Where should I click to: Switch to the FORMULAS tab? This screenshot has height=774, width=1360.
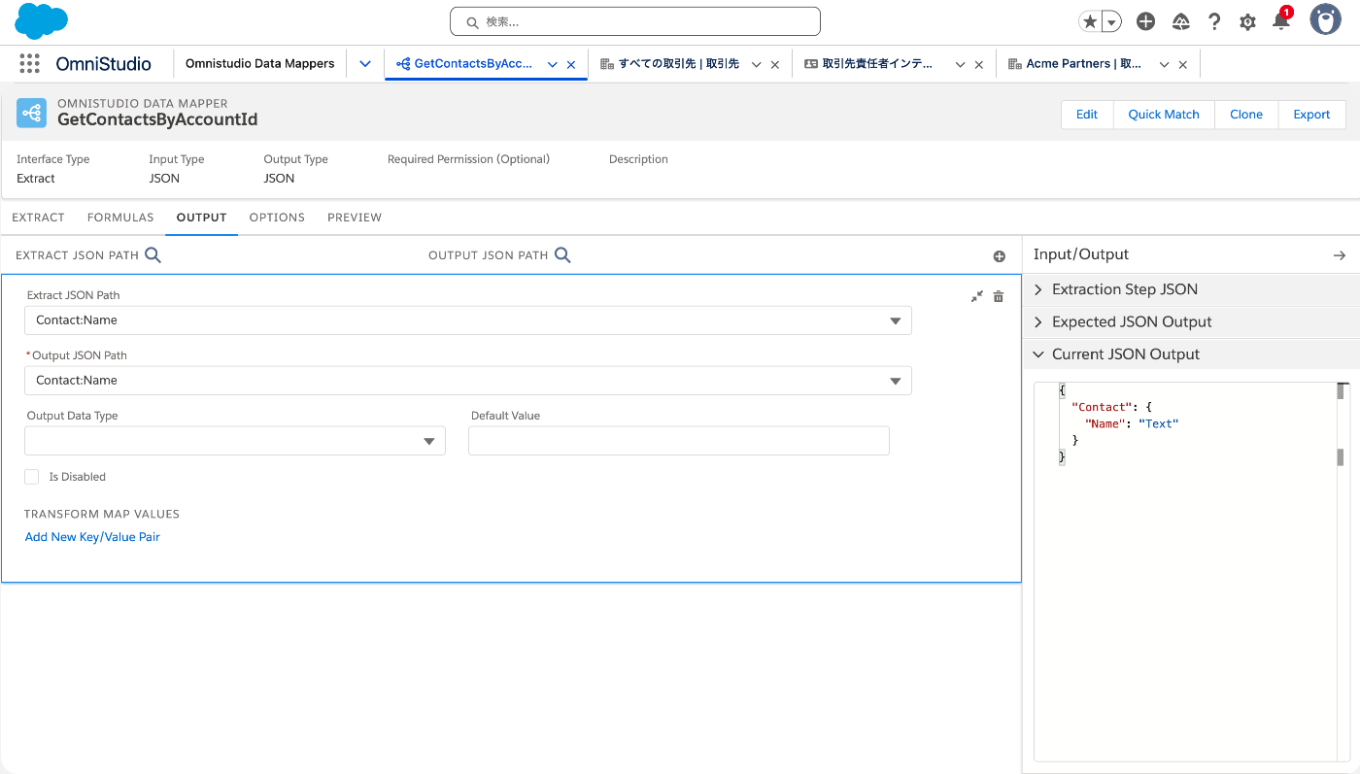click(x=120, y=218)
